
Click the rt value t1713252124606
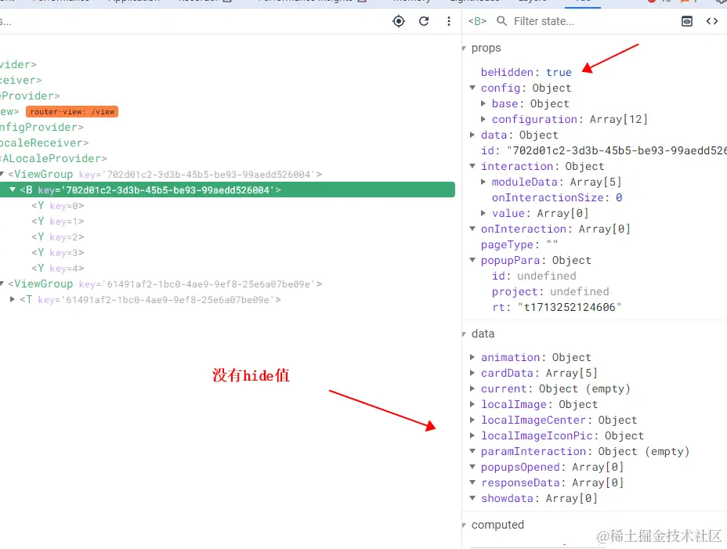pyautogui.click(x=570, y=308)
